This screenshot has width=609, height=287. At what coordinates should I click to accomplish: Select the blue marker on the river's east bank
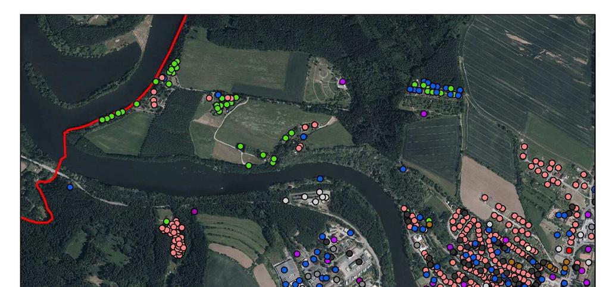(403, 169)
